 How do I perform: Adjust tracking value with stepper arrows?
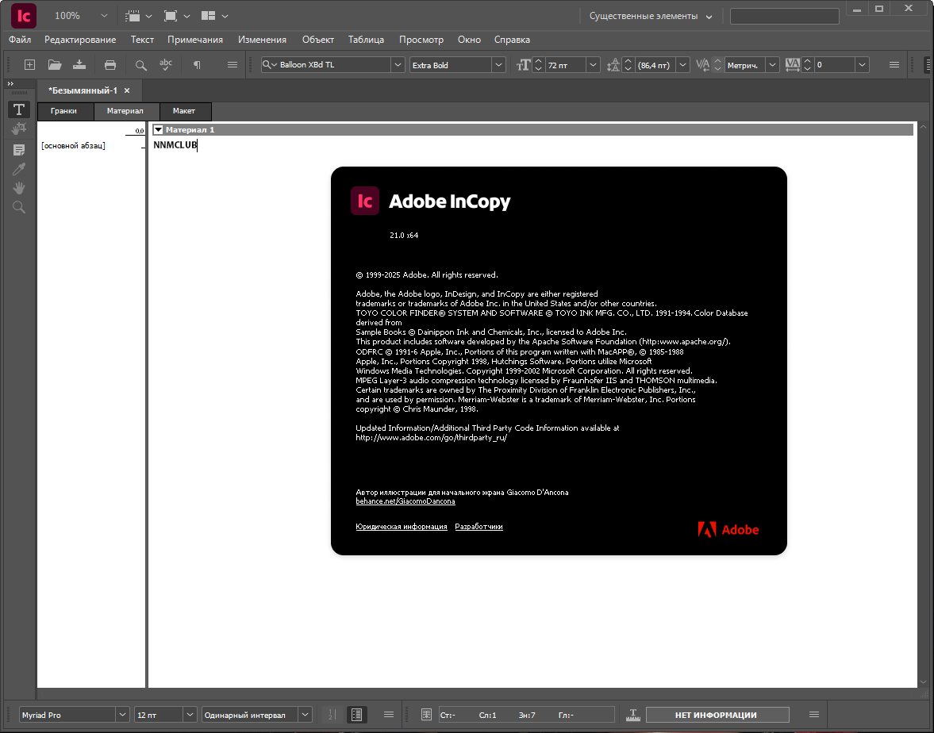(x=807, y=65)
